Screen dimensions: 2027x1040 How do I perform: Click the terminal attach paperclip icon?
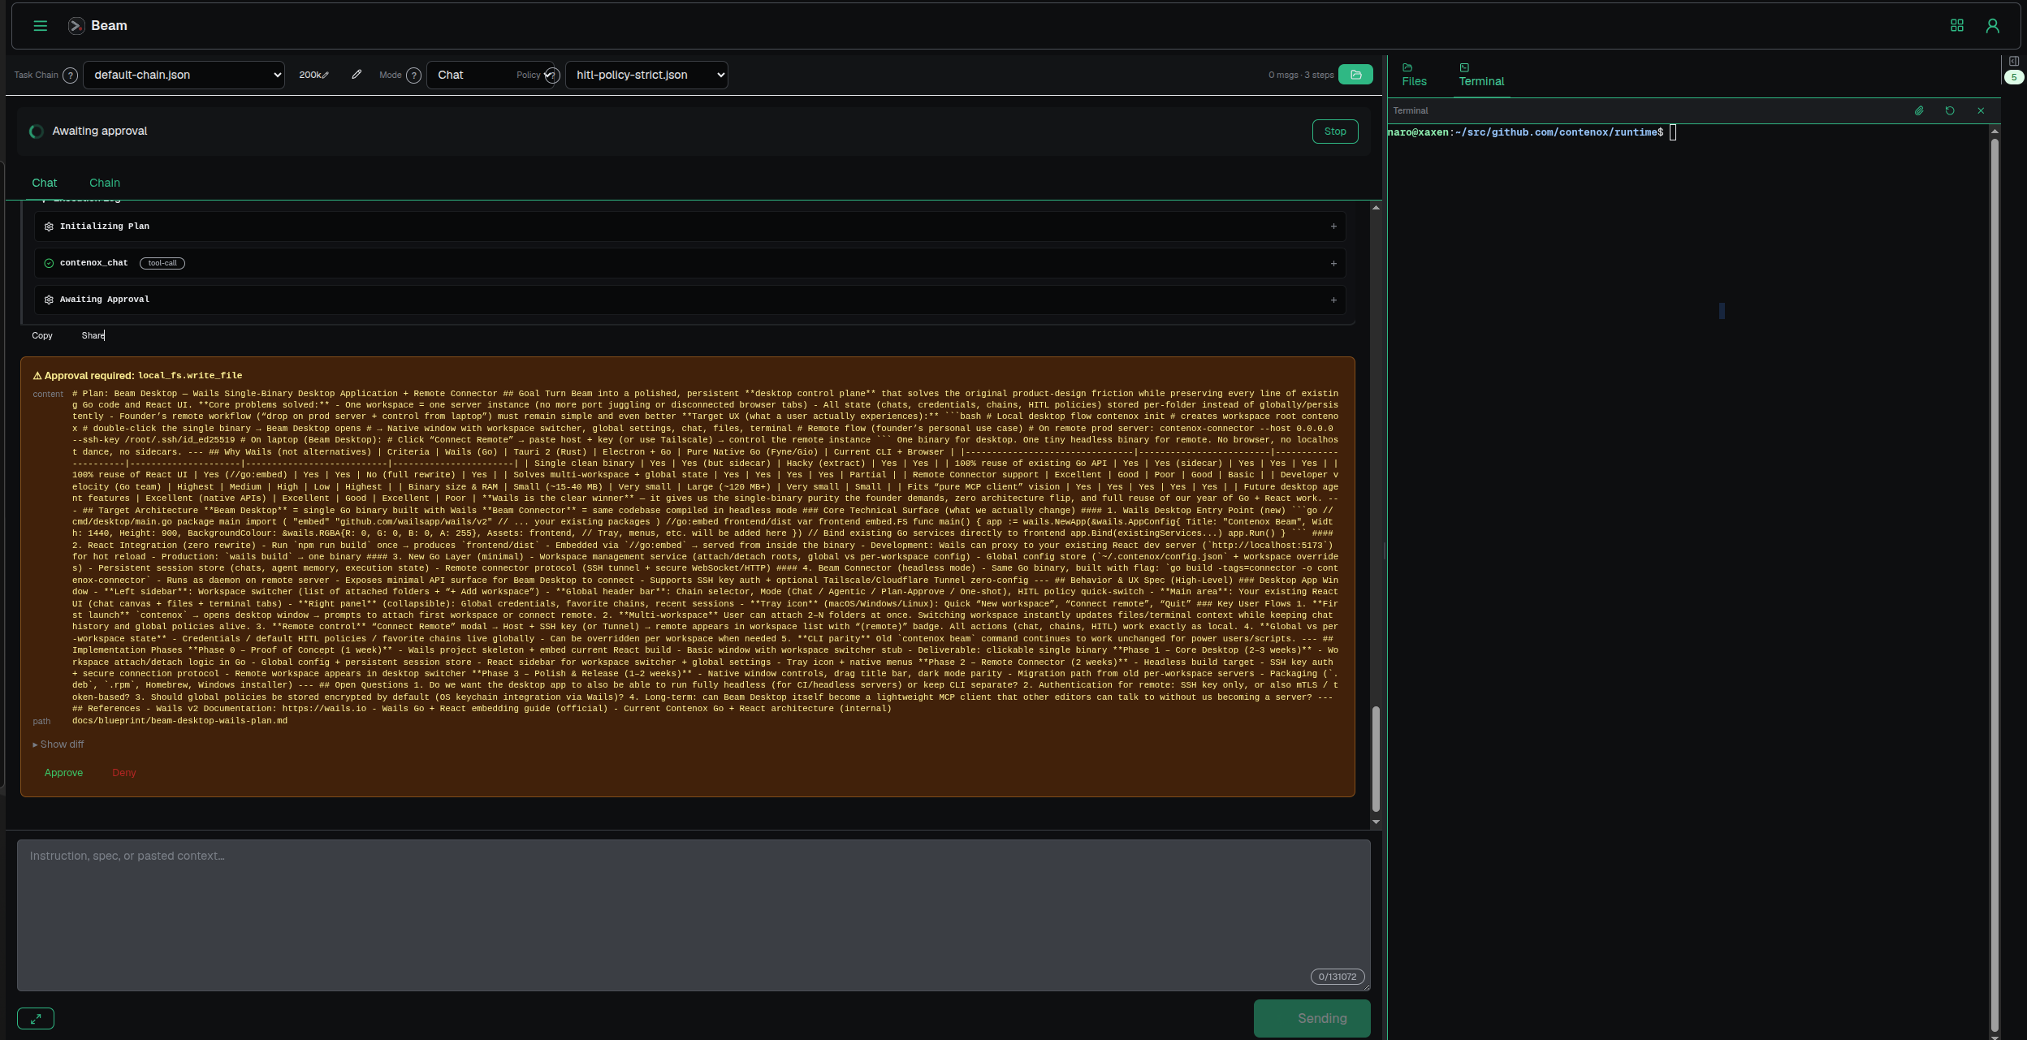(x=1919, y=111)
